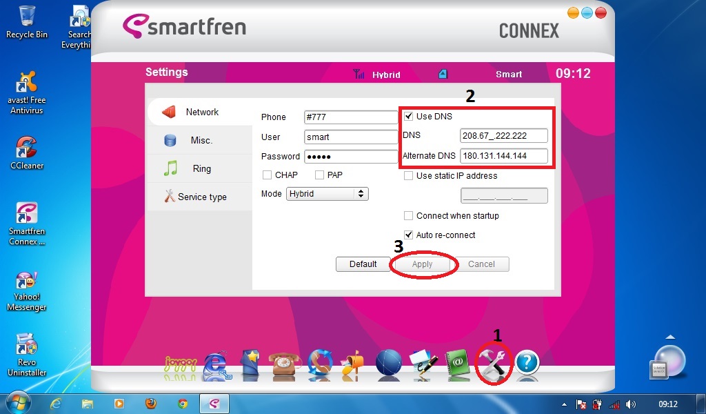Image resolution: width=706 pixels, height=414 pixels.
Task: Launch Firefox from the taskbar
Action: point(151,403)
